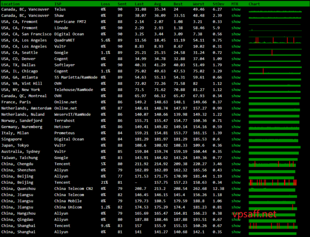
Task: Select Netherlands, Amsterdam location text
Action: click(x=26, y=108)
